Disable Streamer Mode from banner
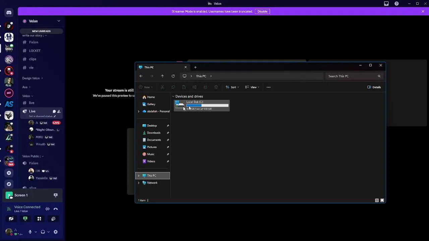 pos(262,11)
